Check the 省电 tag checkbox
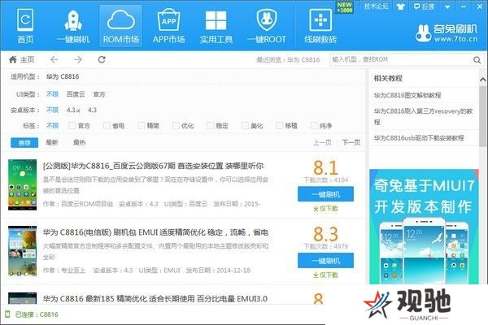 pyautogui.click(x=107, y=125)
